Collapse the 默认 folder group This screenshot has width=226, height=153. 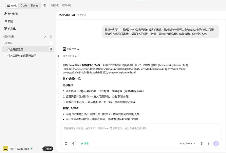pyautogui.click(x=8, y=43)
